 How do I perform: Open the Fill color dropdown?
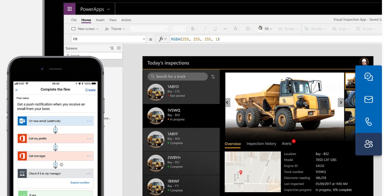[265, 29]
